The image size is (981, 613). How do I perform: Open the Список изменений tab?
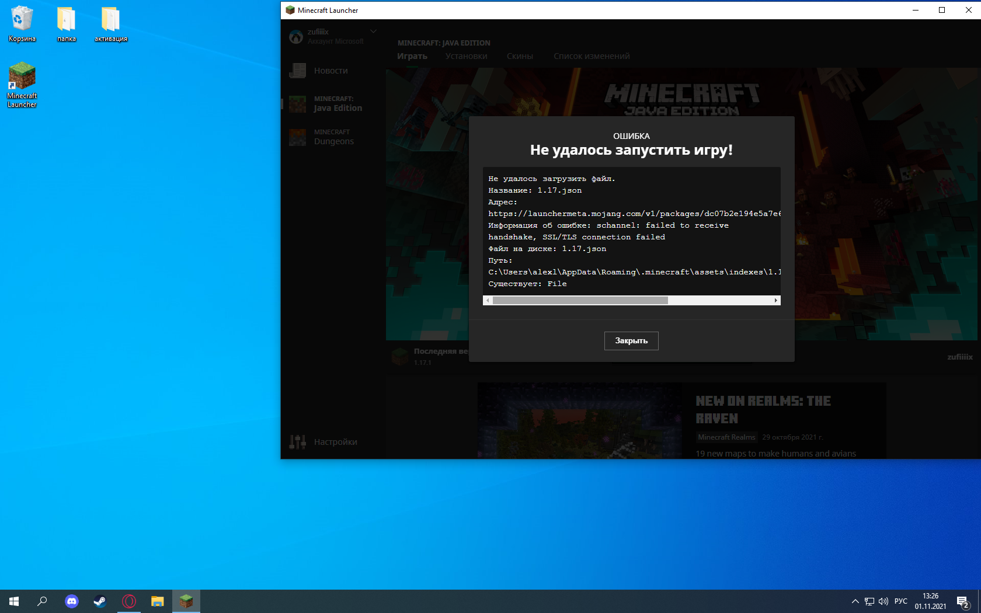(x=592, y=56)
